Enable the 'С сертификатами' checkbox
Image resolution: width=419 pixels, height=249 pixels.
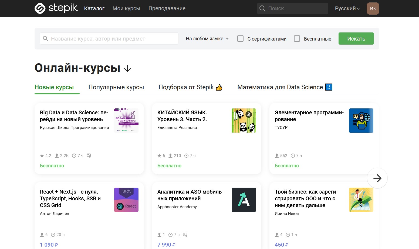[240, 39]
